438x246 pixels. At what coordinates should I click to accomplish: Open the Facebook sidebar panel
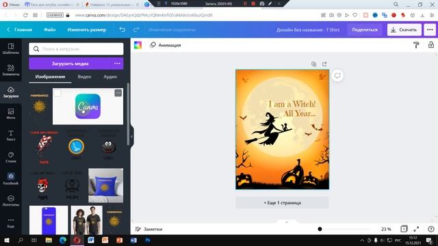point(11,179)
